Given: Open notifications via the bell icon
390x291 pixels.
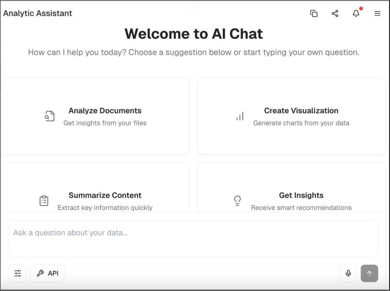Looking at the screenshot, I should [x=356, y=13].
